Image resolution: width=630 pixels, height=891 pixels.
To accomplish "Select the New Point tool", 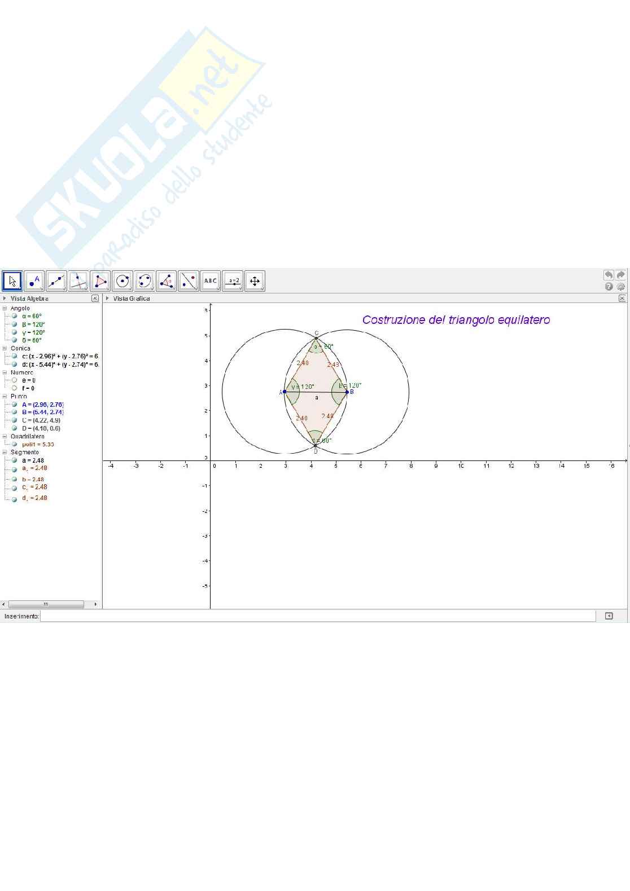I will 34,280.
